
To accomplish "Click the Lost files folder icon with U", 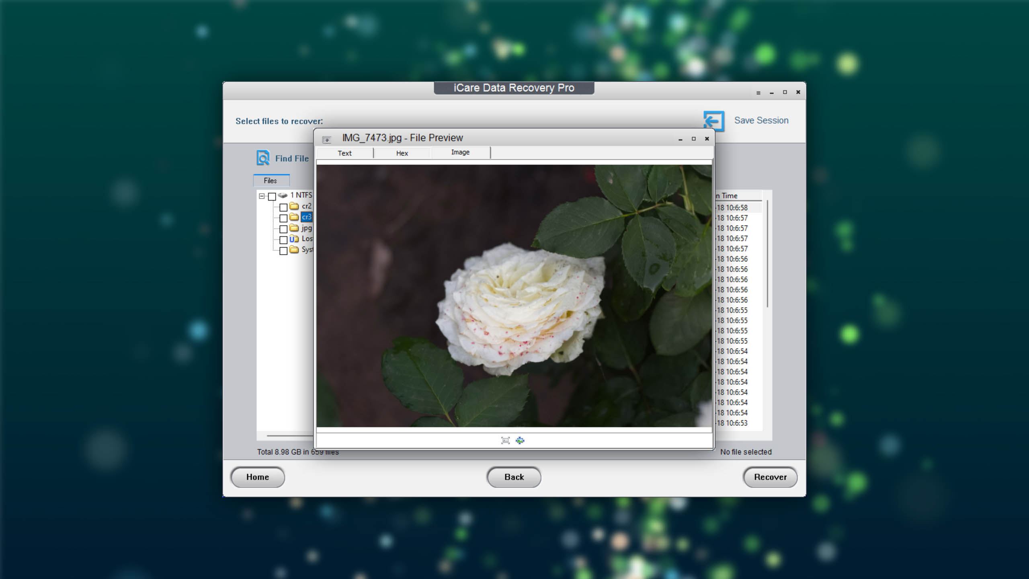I will (294, 238).
